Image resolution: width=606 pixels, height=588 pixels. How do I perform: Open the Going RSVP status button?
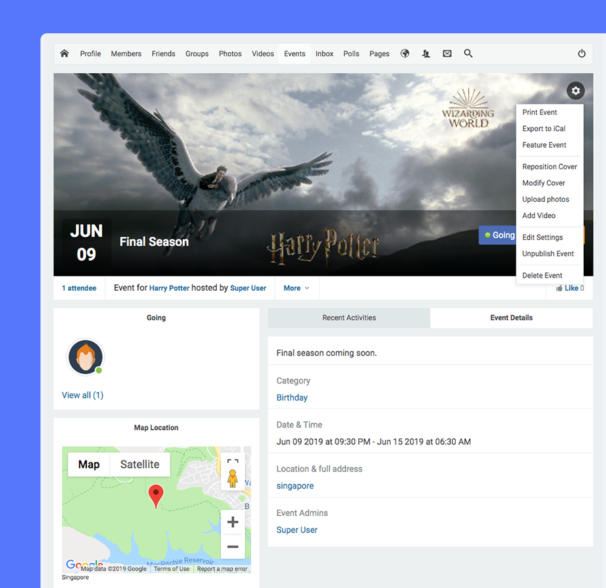pyautogui.click(x=498, y=235)
